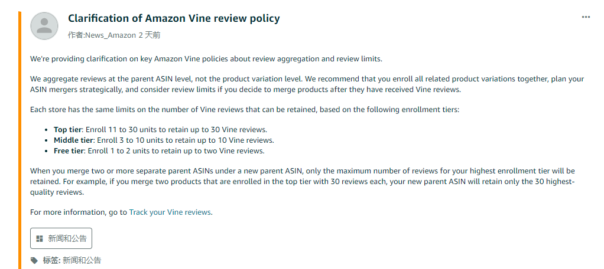Screen dimensions: 604x269
Task: Select the 新闻和公告 tag after 标签
Action: click(x=82, y=260)
